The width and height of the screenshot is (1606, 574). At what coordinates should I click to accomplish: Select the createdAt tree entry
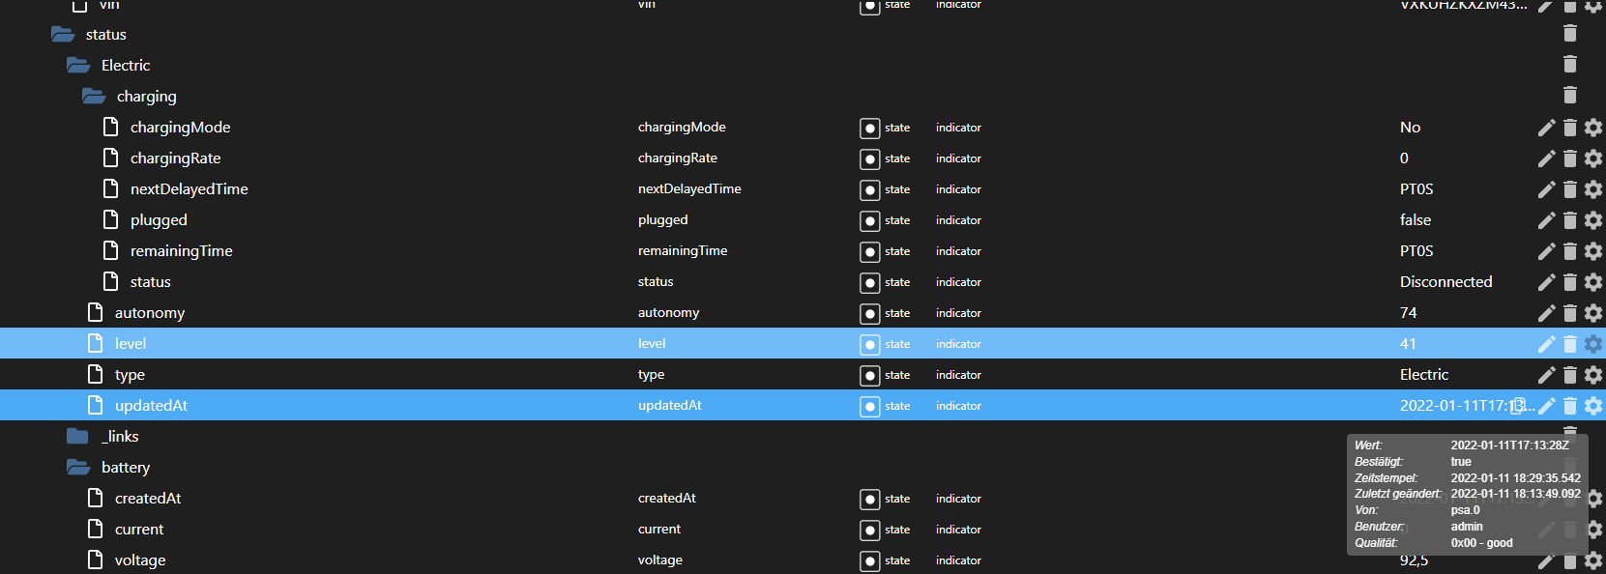(148, 499)
